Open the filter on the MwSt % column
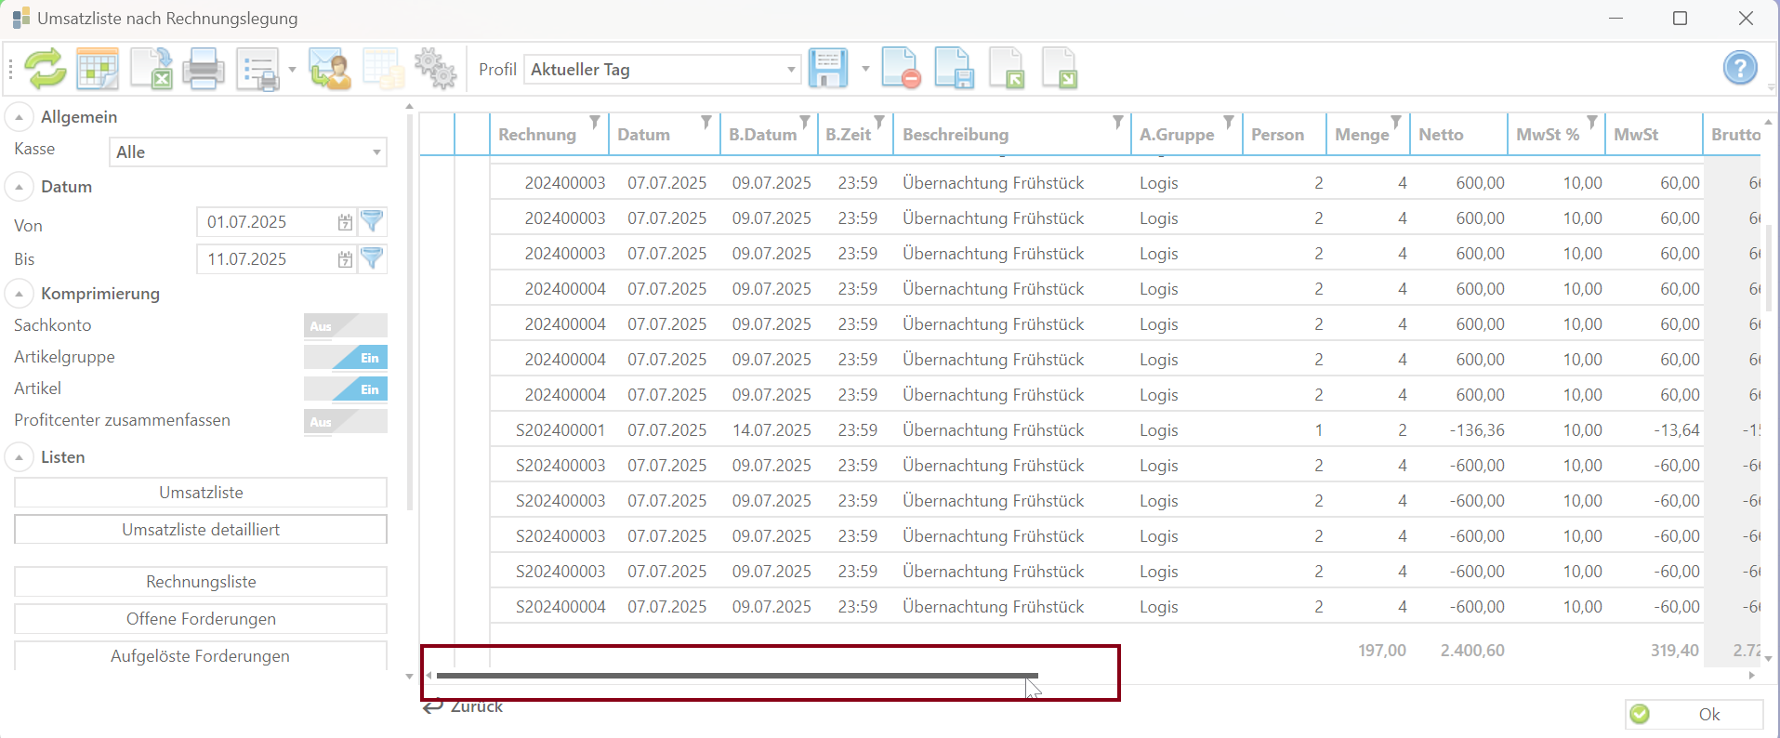This screenshot has height=738, width=1780. coord(1592,122)
